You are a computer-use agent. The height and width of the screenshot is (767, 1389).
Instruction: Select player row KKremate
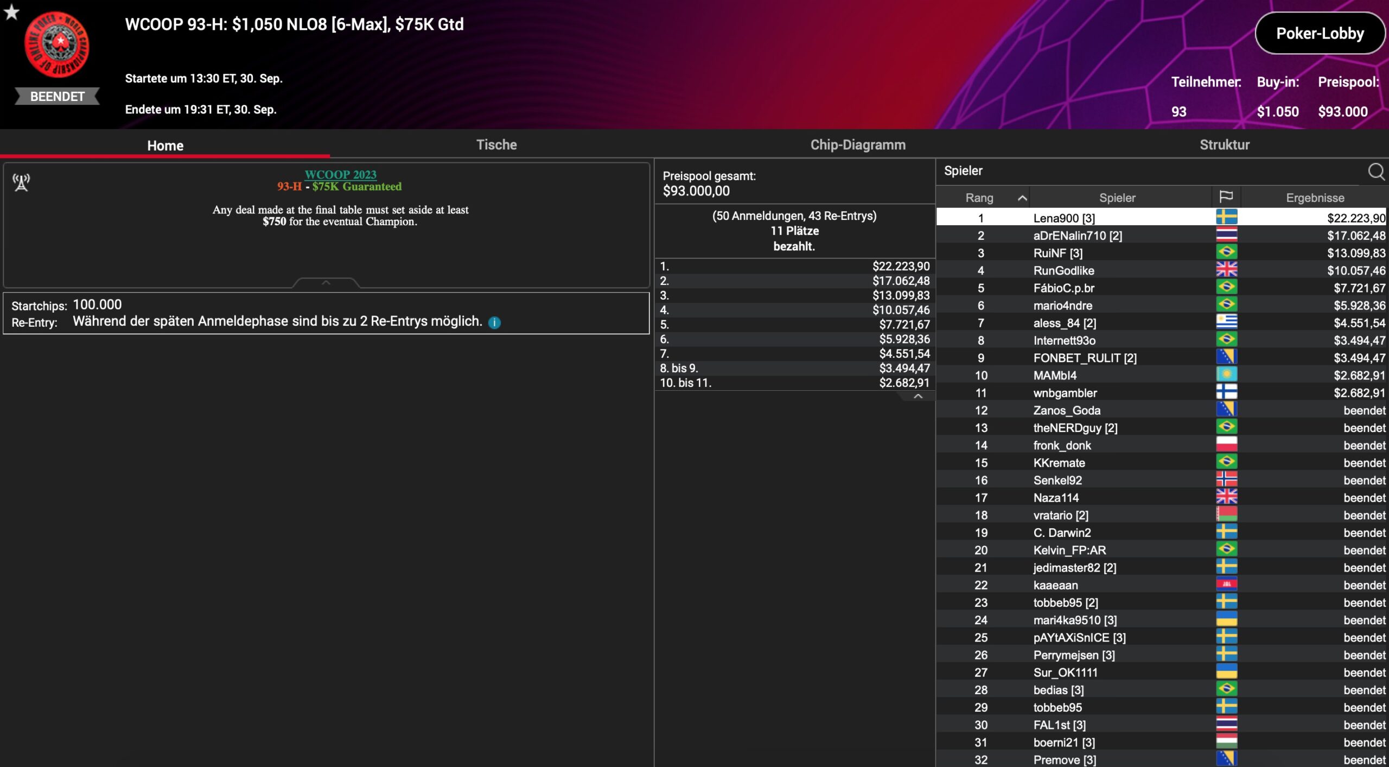click(1161, 462)
